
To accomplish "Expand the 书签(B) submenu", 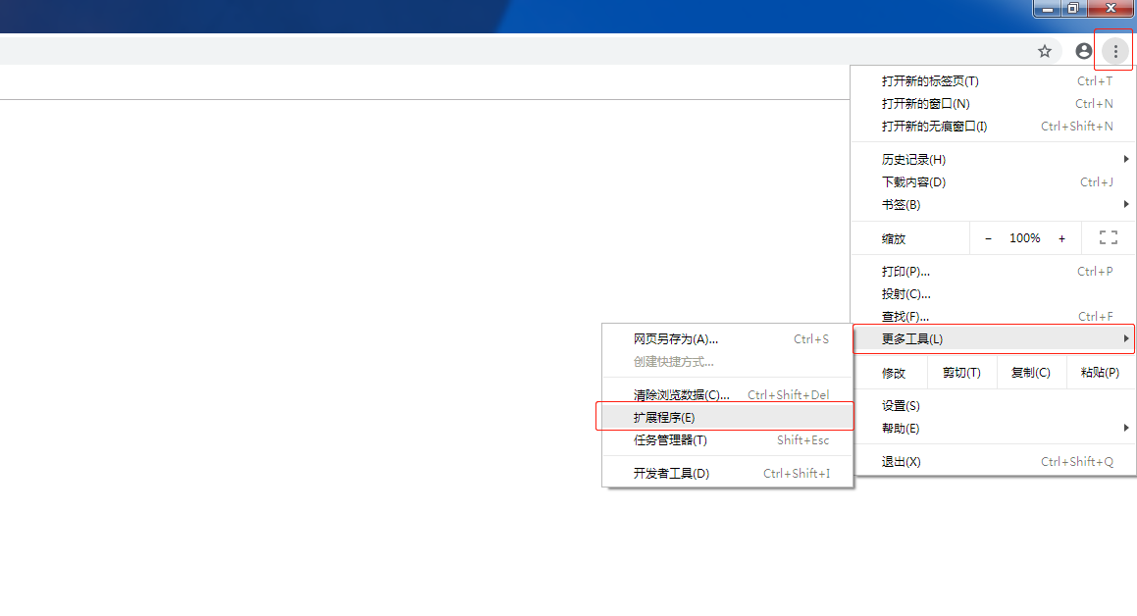I will [x=994, y=204].
